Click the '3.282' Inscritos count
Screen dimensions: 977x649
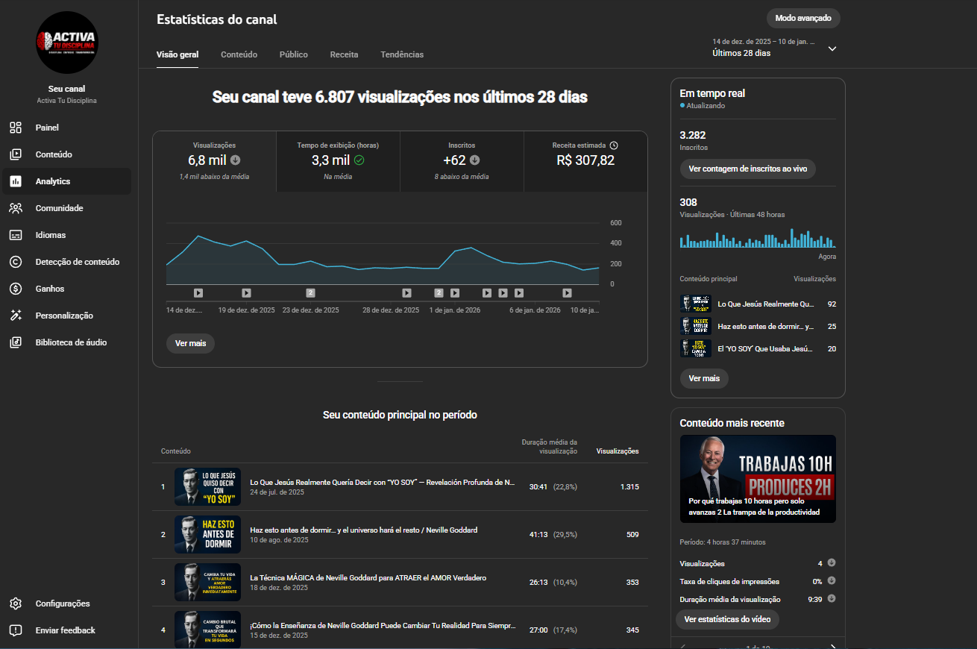pos(693,135)
